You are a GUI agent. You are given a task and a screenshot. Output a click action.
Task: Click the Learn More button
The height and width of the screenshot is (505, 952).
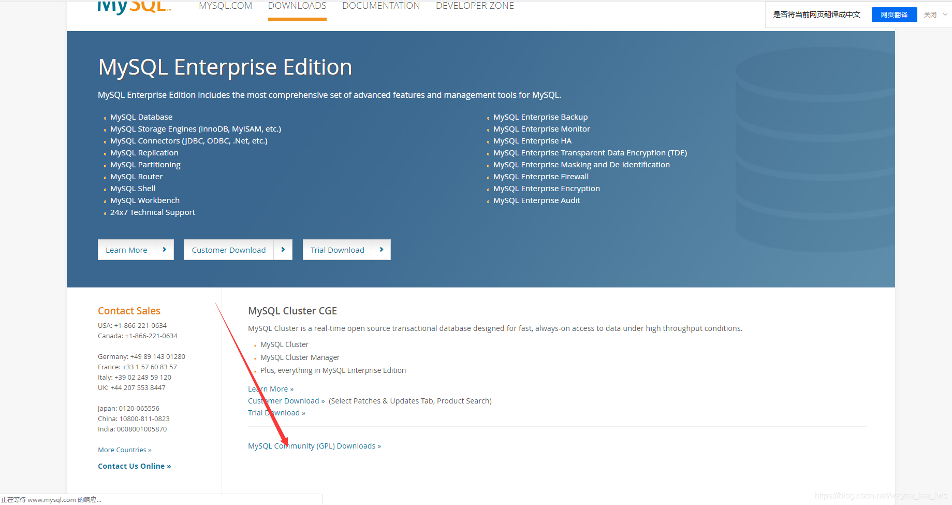point(126,250)
